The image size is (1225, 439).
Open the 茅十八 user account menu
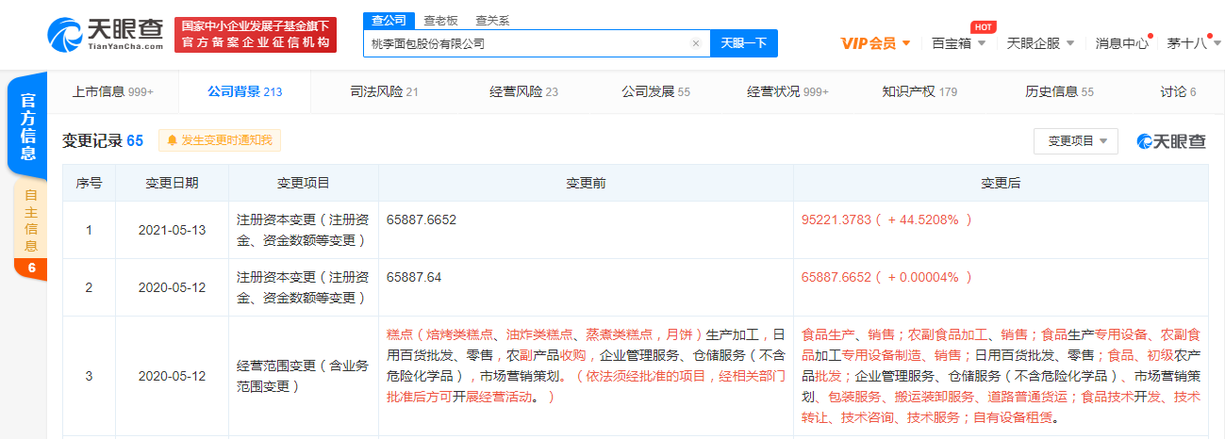(1191, 43)
